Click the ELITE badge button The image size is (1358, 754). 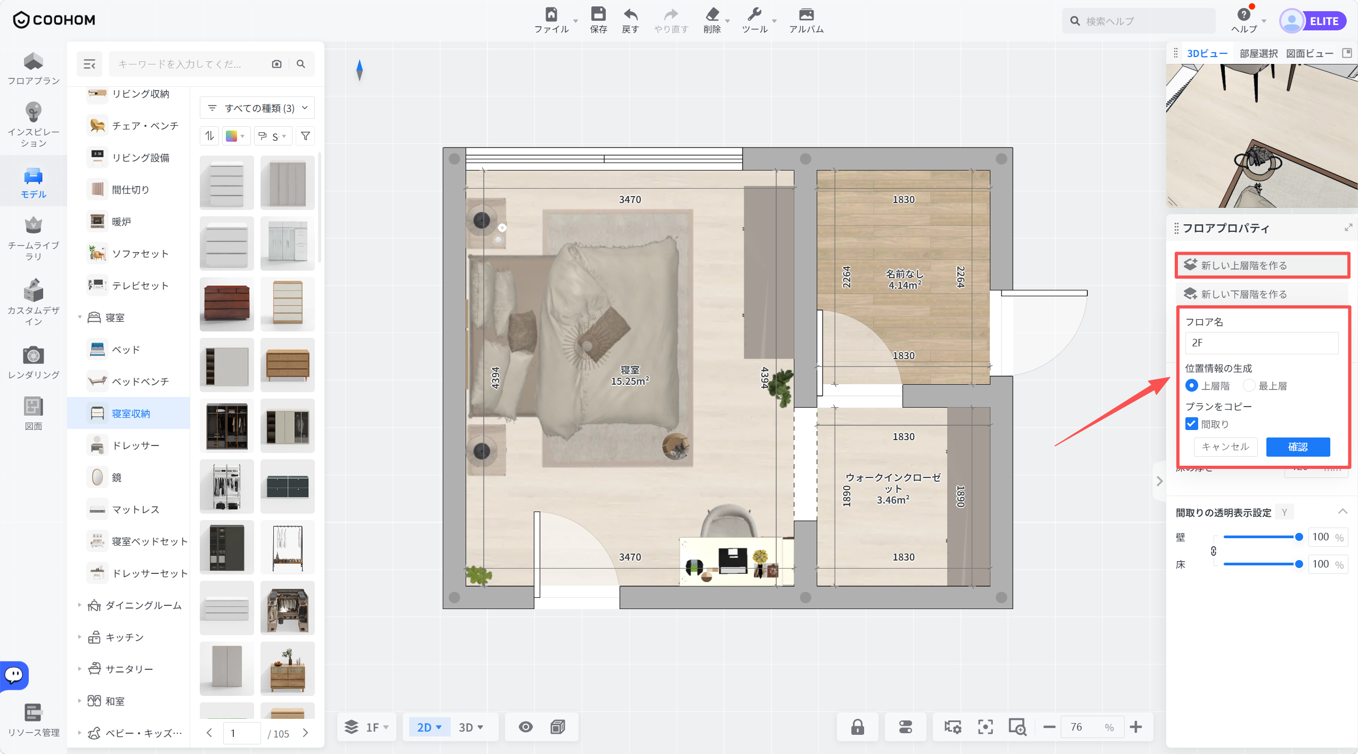[x=1324, y=21]
